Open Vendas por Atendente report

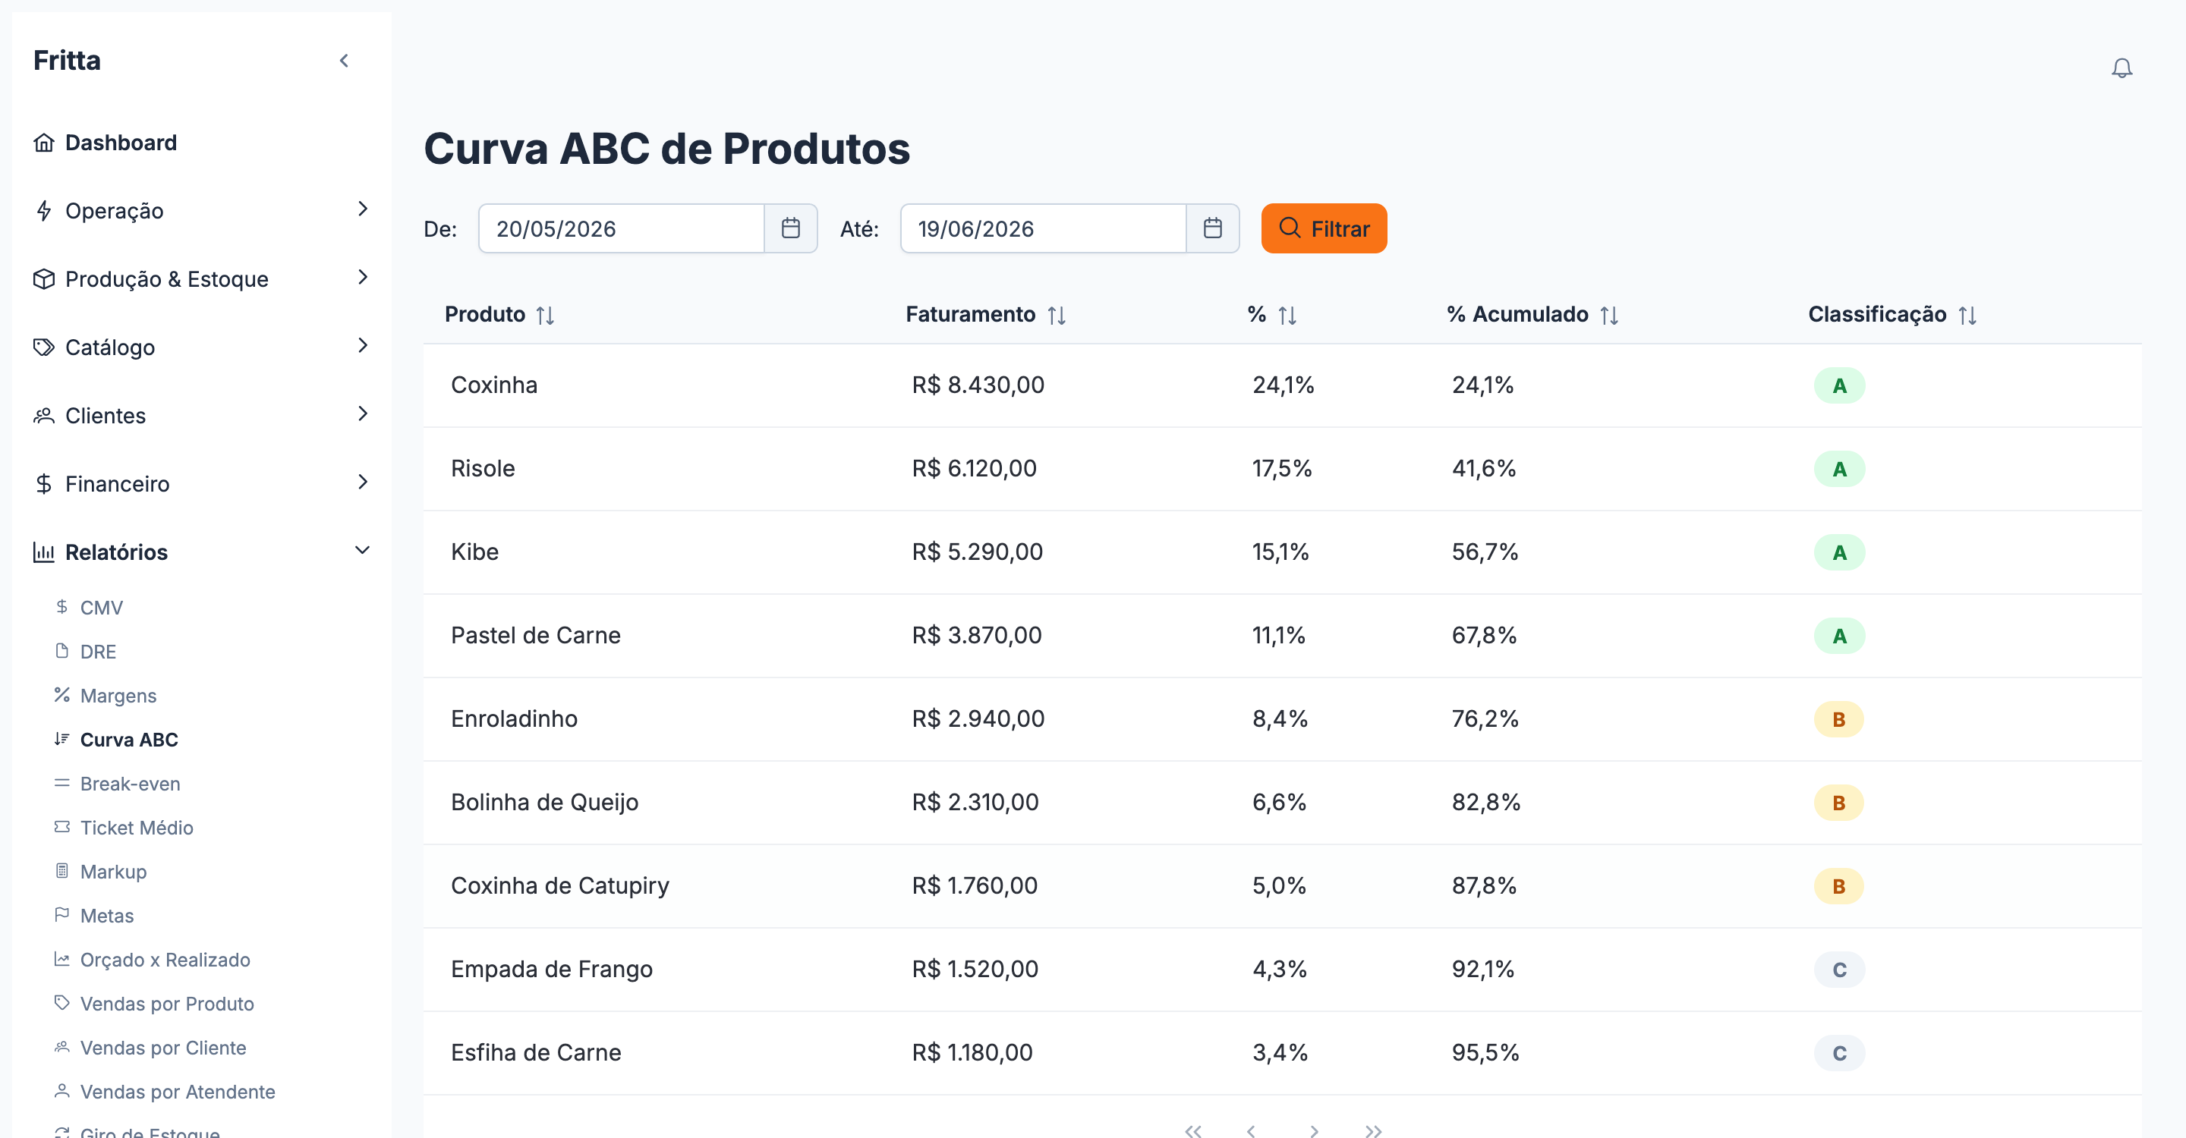178,1092
